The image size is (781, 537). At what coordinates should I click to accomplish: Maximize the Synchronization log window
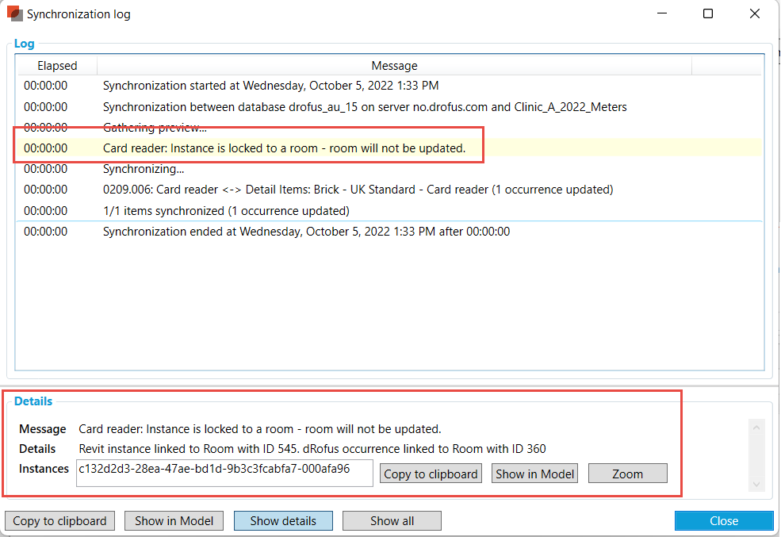[x=708, y=13]
